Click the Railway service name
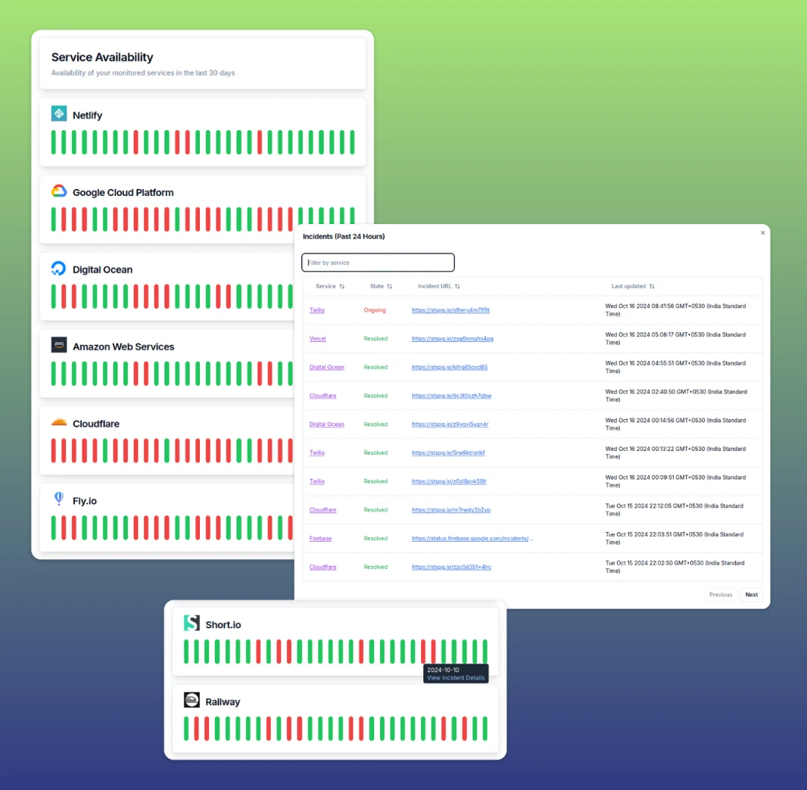807x790 pixels. pos(223,702)
